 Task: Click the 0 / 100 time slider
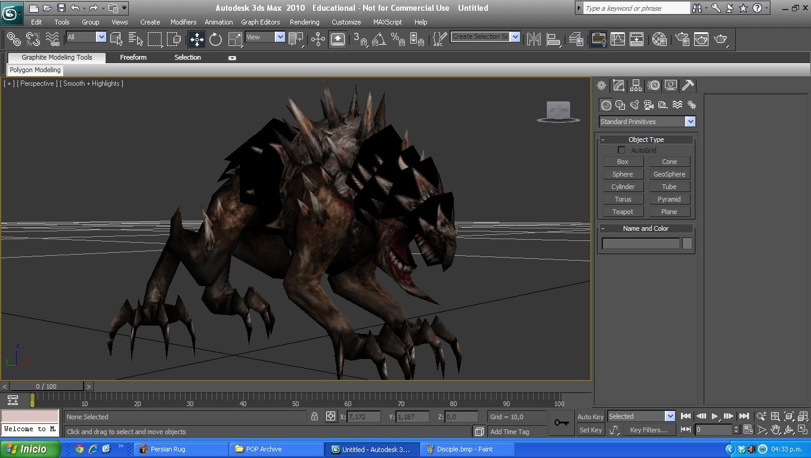tap(46, 386)
